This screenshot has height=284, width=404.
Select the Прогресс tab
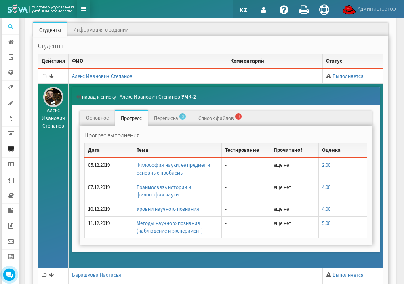[x=131, y=118]
